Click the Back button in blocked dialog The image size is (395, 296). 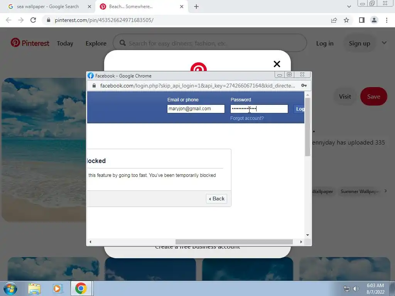pos(217,198)
